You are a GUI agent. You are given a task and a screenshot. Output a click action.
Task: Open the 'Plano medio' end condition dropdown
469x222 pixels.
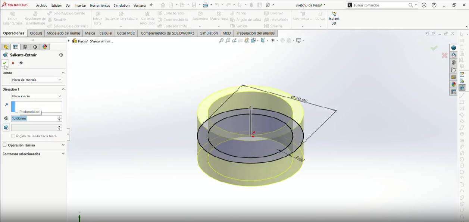37,96
